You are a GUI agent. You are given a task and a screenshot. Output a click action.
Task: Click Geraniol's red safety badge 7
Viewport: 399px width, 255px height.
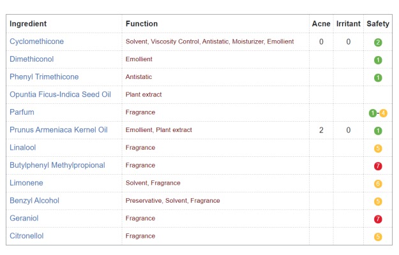click(378, 219)
